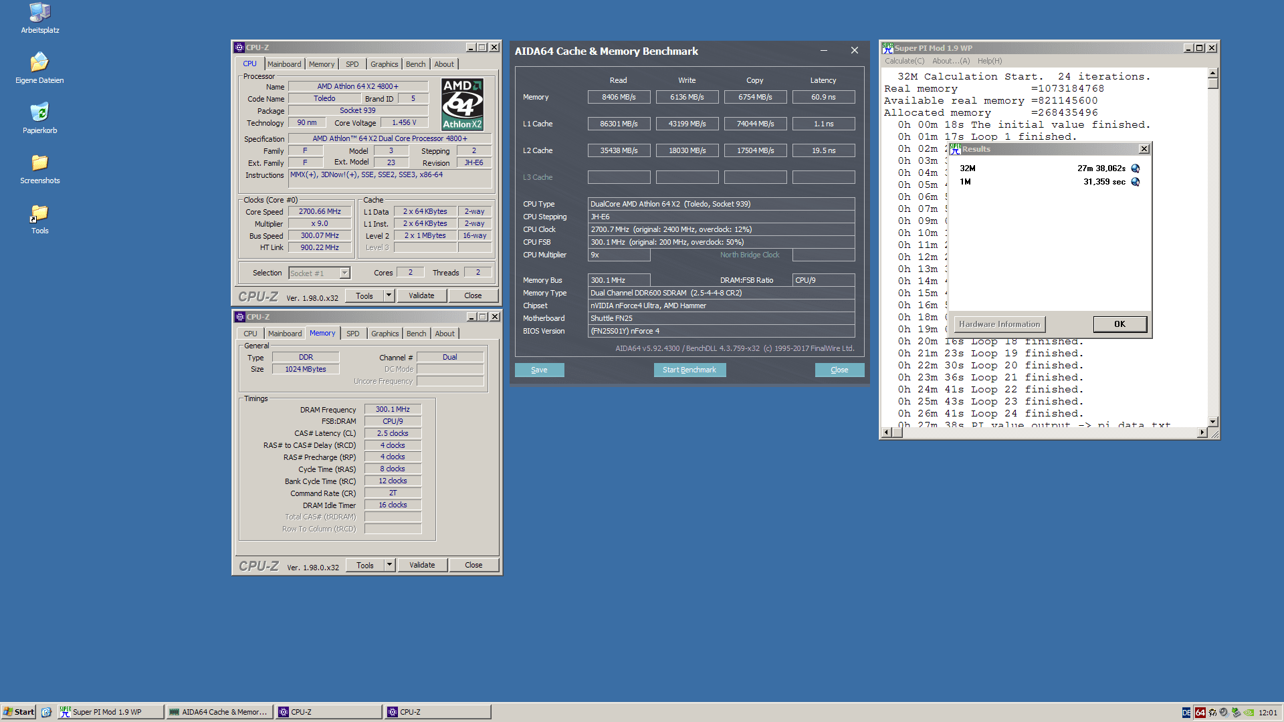The width and height of the screenshot is (1284, 722).
Task: Open Help(H) menu in Super PI
Action: click(x=990, y=61)
